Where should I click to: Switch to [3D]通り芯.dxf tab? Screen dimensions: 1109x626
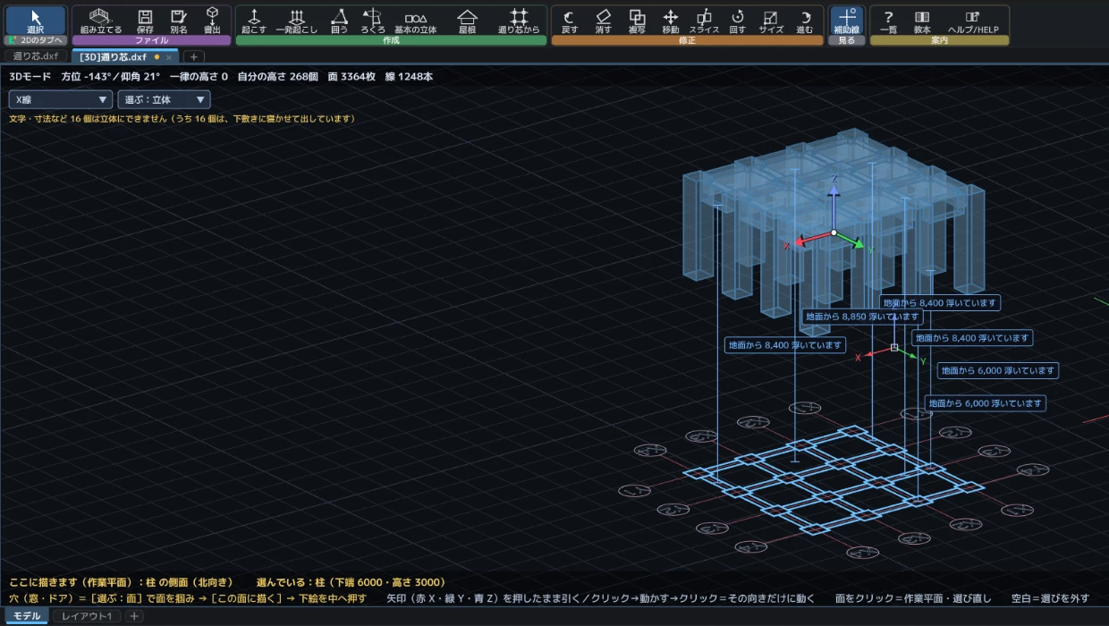[x=113, y=56]
